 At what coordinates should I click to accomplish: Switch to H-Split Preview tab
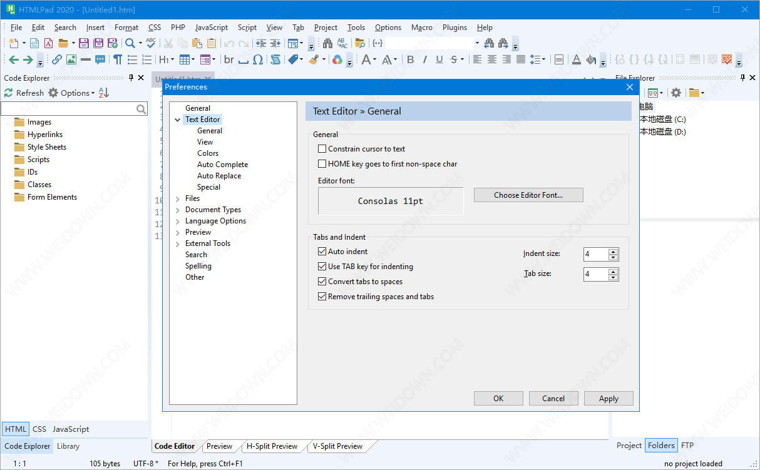click(272, 446)
